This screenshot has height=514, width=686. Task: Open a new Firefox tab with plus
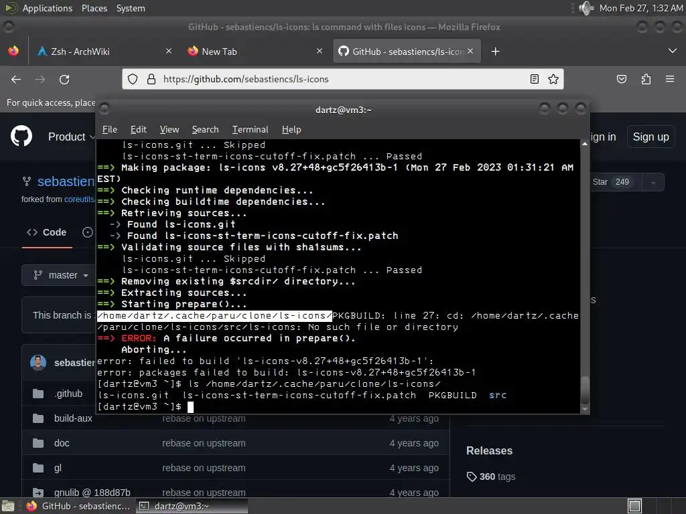(495, 52)
